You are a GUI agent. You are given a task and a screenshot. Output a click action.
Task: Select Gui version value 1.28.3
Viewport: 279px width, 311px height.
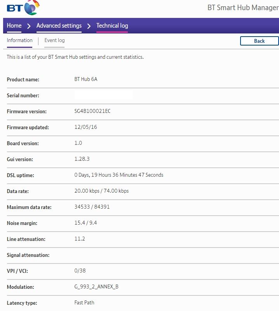[82, 159]
